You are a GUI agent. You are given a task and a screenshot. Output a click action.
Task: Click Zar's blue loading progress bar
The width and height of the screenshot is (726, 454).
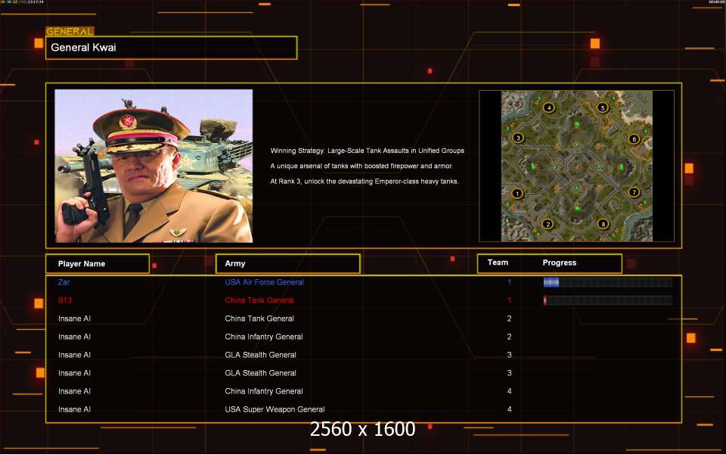tap(607, 282)
